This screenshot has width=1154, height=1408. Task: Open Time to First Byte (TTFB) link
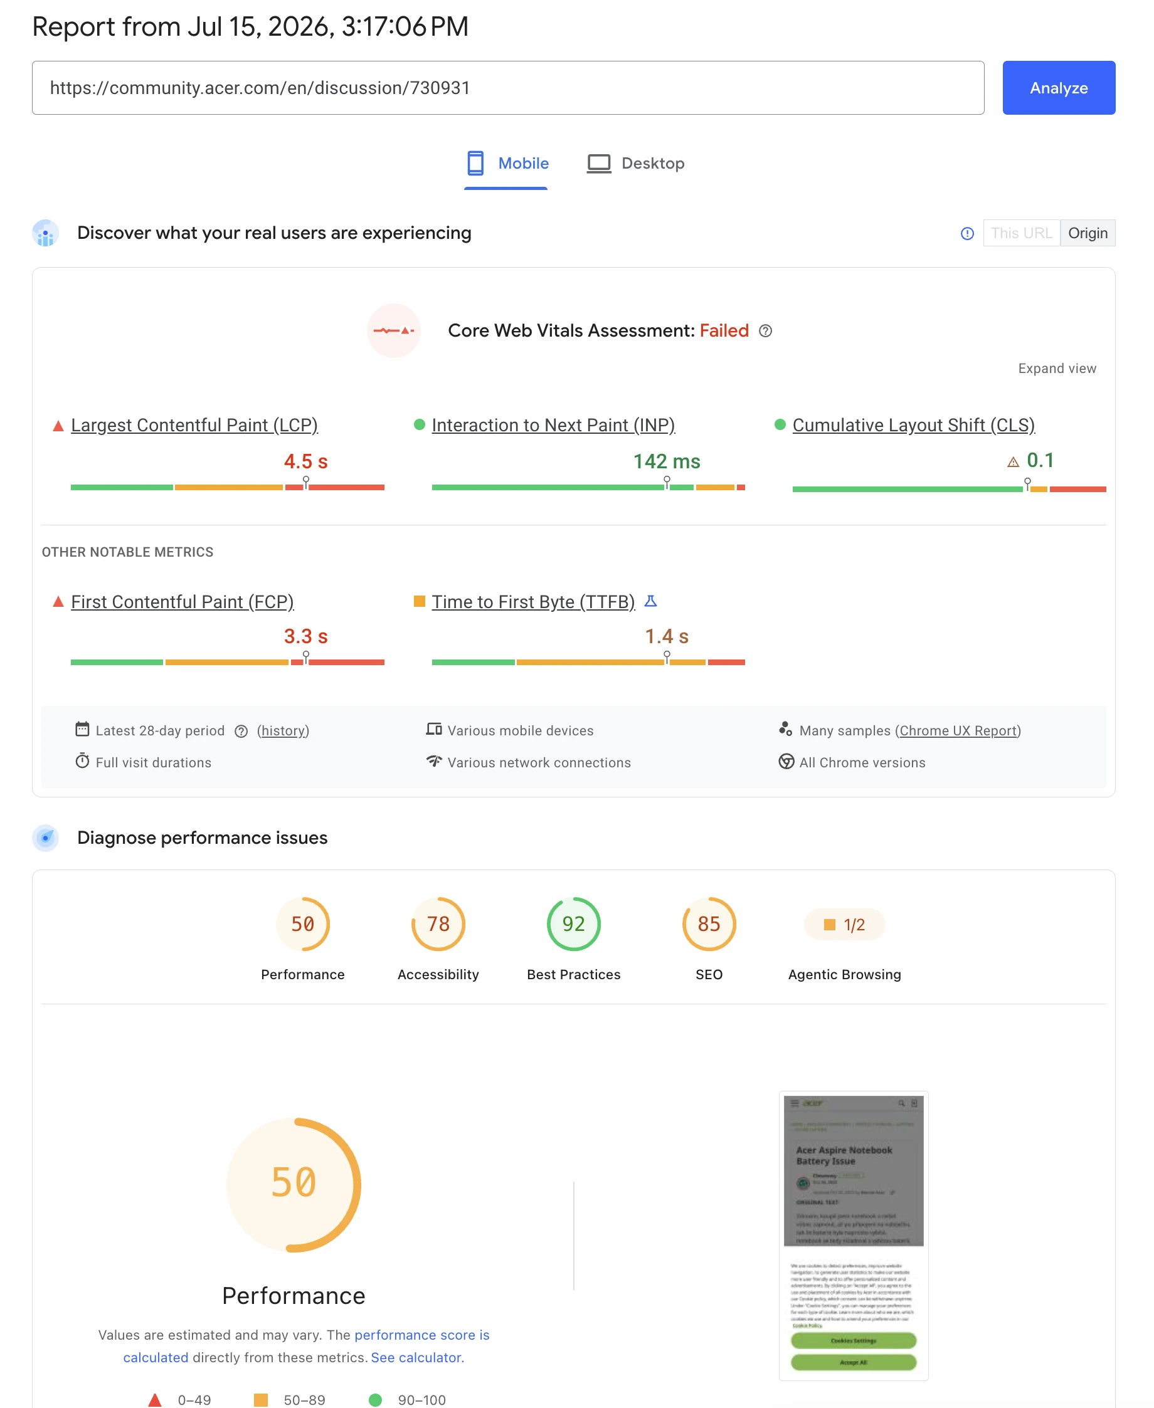[x=533, y=602]
